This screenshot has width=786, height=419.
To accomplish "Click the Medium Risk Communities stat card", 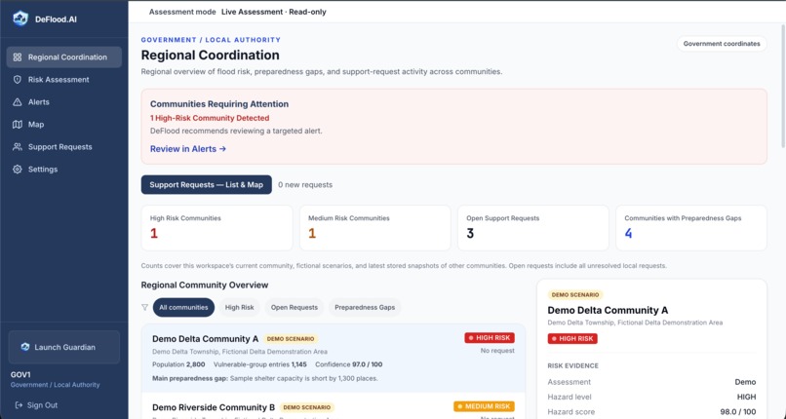I will click(x=374, y=228).
